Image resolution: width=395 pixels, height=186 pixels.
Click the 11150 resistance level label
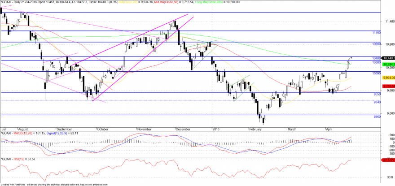pyautogui.click(x=376, y=33)
